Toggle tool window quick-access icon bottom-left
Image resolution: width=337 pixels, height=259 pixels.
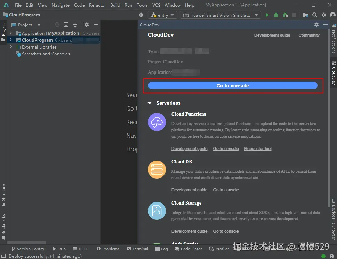click(3, 256)
